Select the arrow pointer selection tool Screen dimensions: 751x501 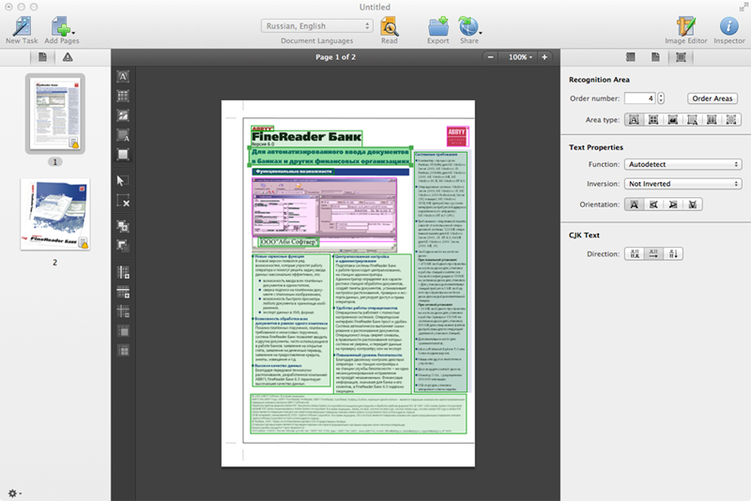[x=122, y=180]
